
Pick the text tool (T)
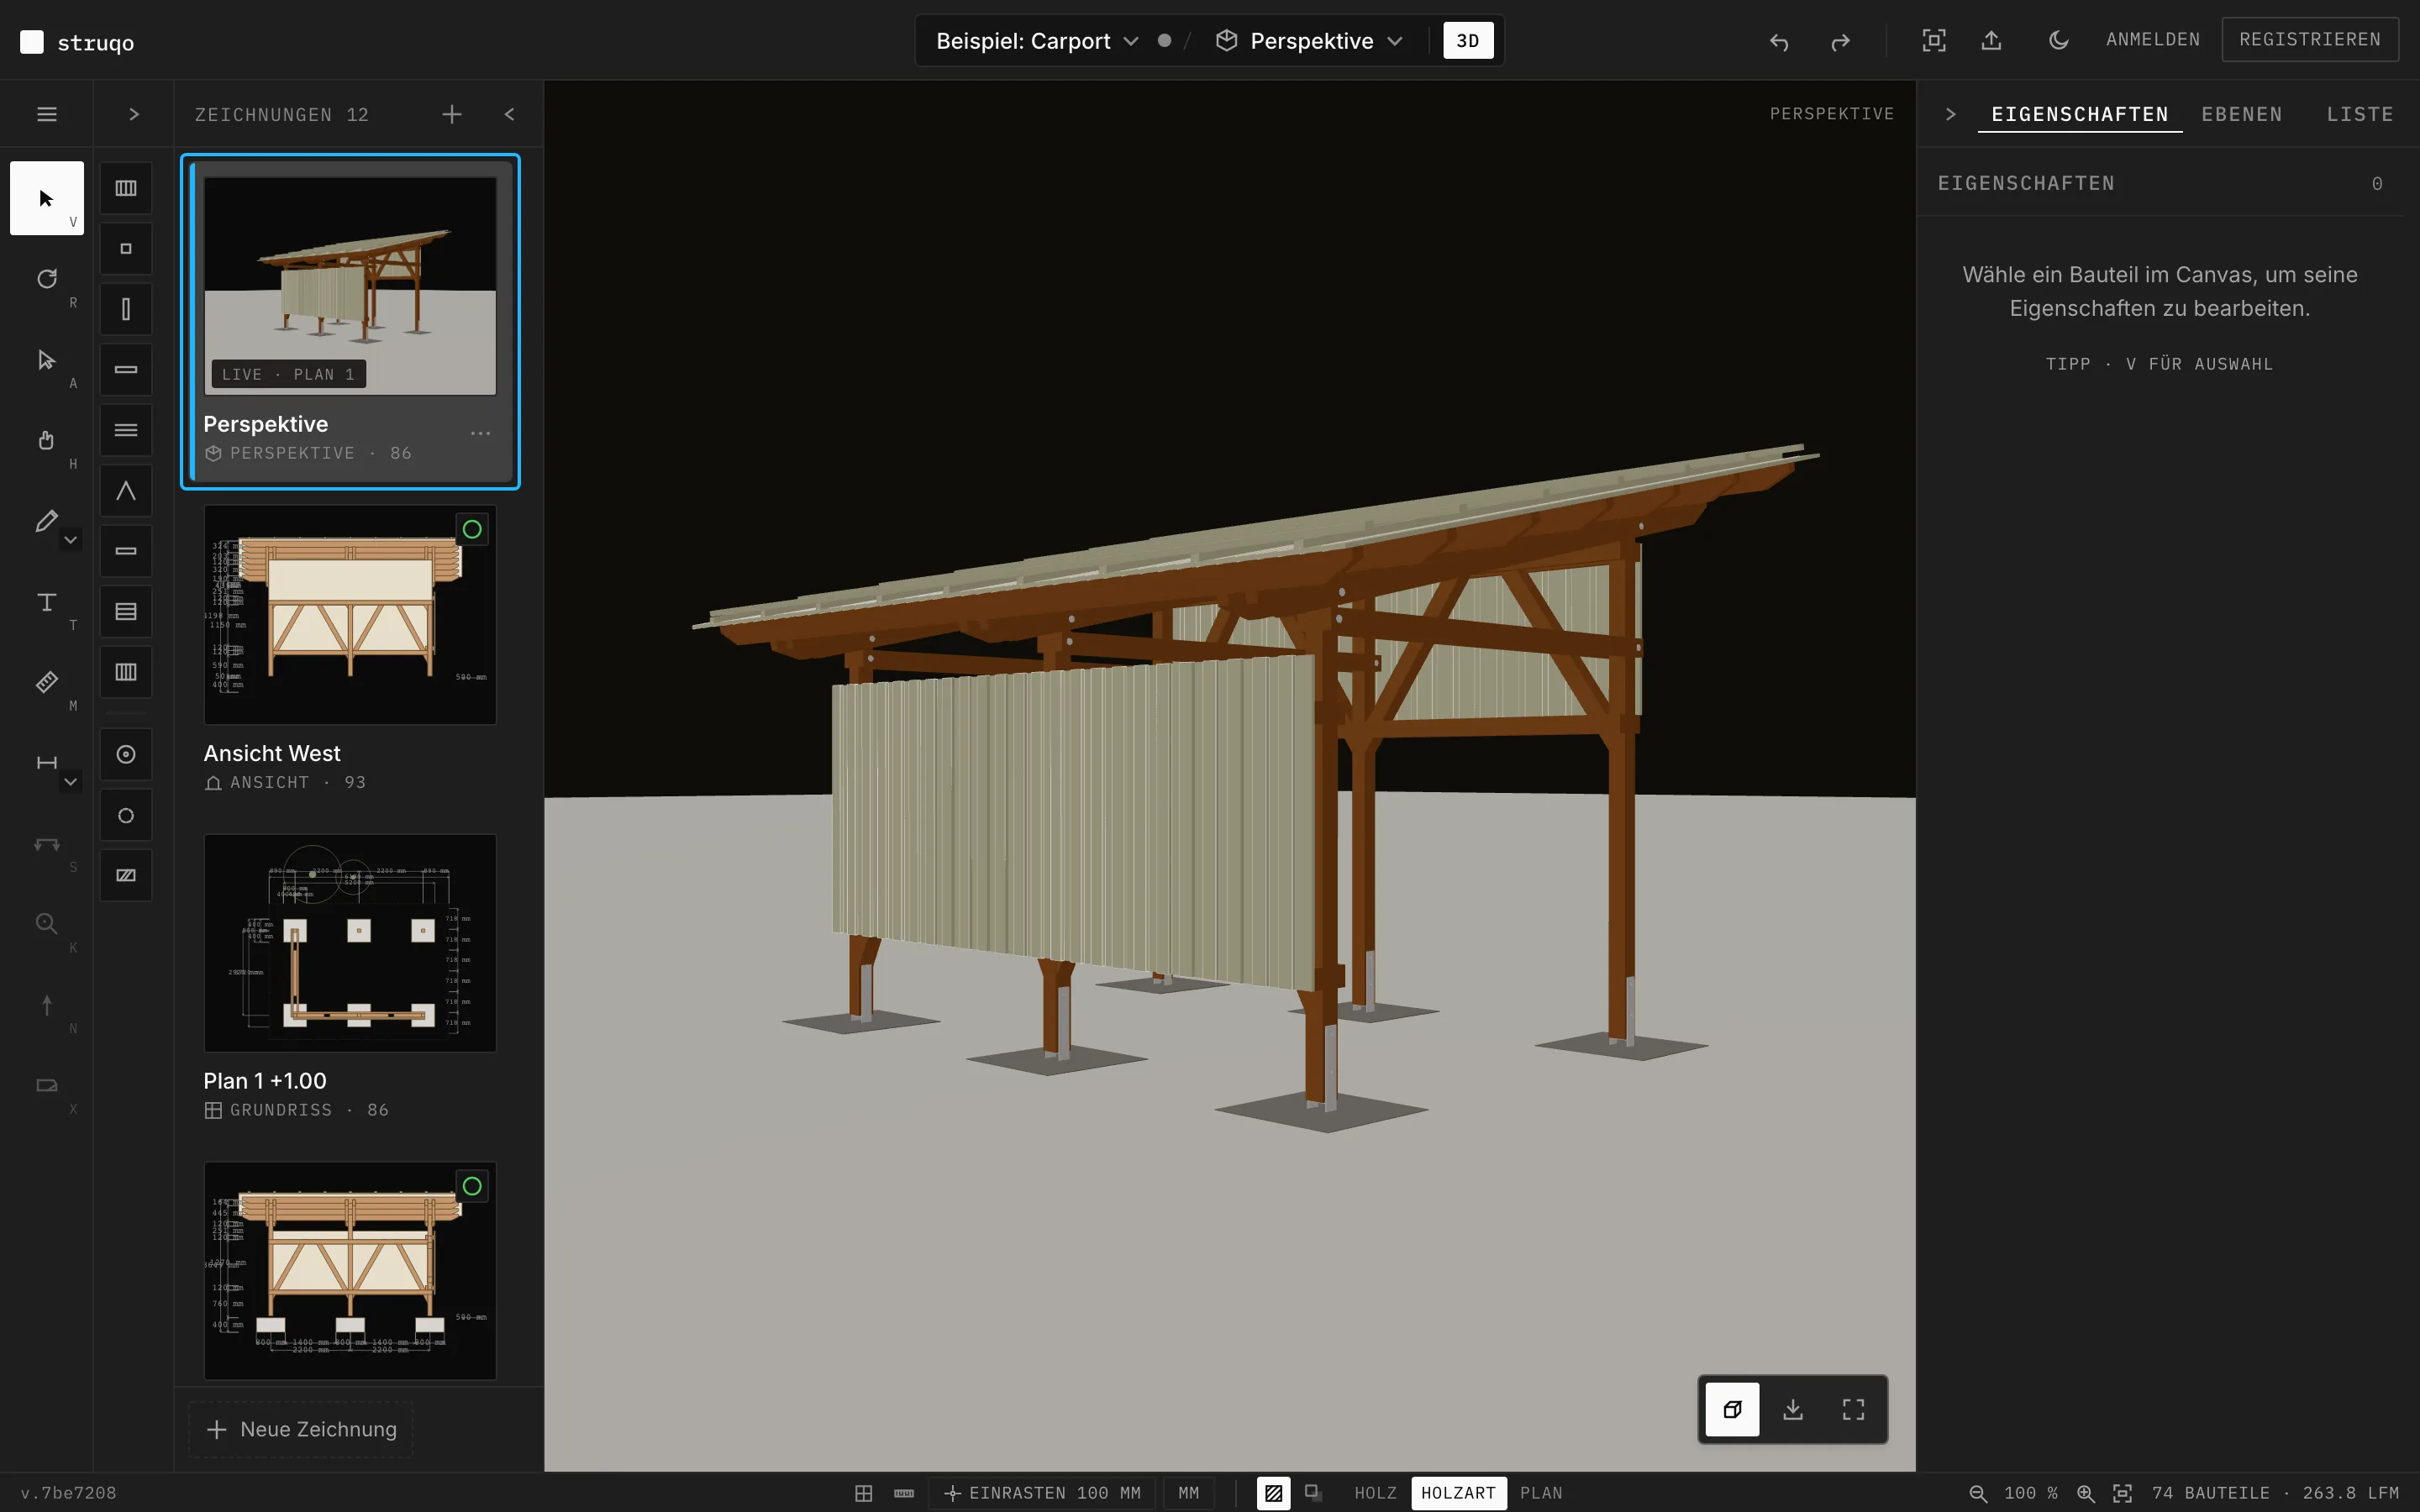[47, 602]
